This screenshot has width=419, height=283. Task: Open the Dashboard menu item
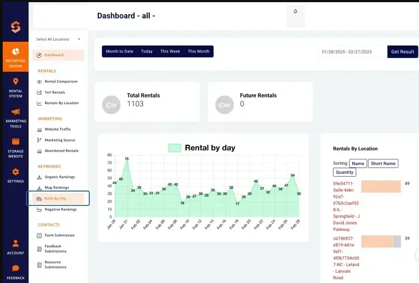click(58, 55)
